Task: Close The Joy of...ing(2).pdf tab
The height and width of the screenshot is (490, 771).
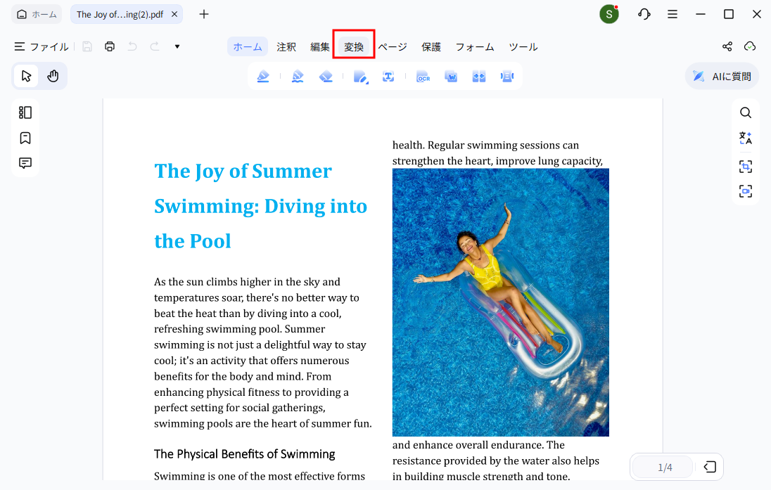Action: pyautogui.click(x=174, y=14)
